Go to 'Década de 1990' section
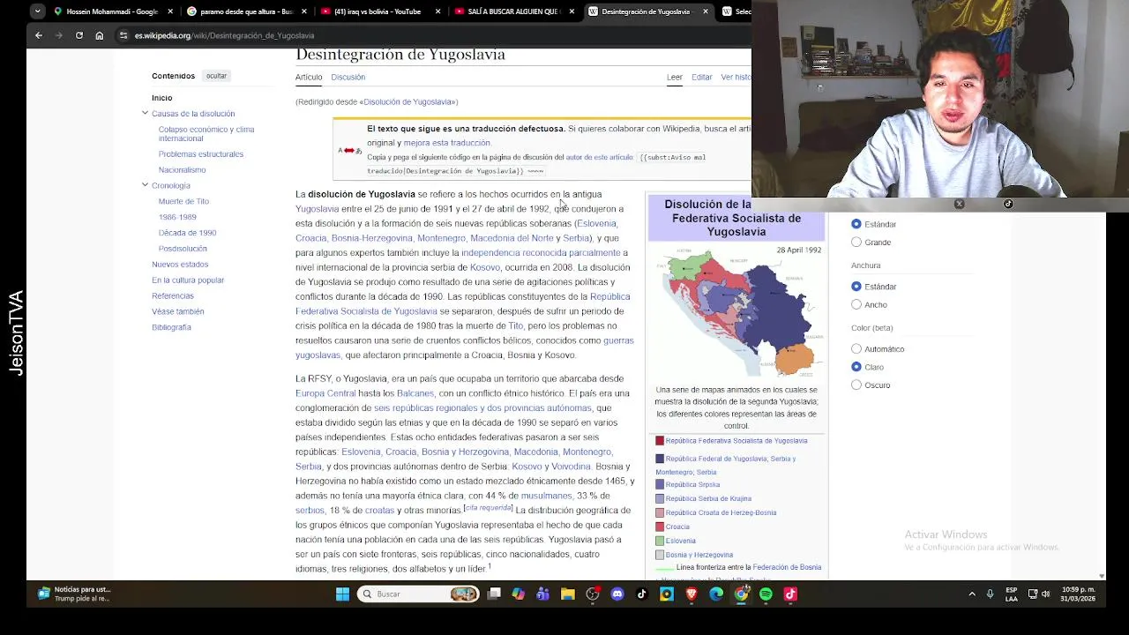 188,233
